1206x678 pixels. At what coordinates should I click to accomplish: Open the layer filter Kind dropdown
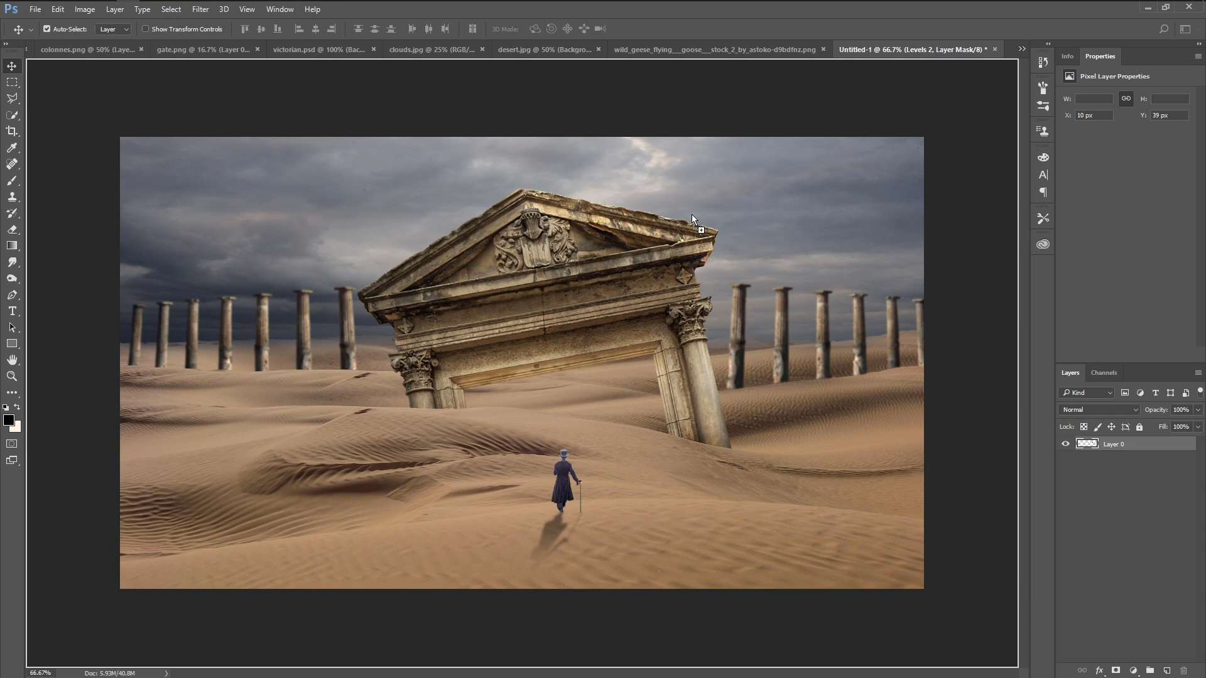[1087, 393]
